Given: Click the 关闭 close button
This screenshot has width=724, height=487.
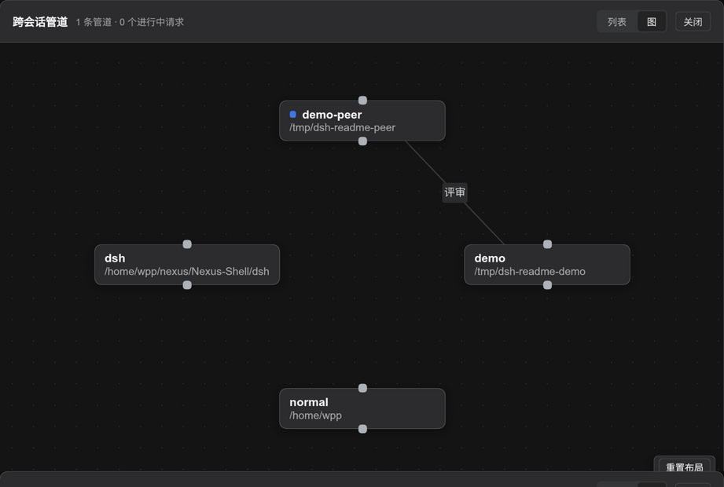Looking at the screenshot, I should (x=693, y=22).
